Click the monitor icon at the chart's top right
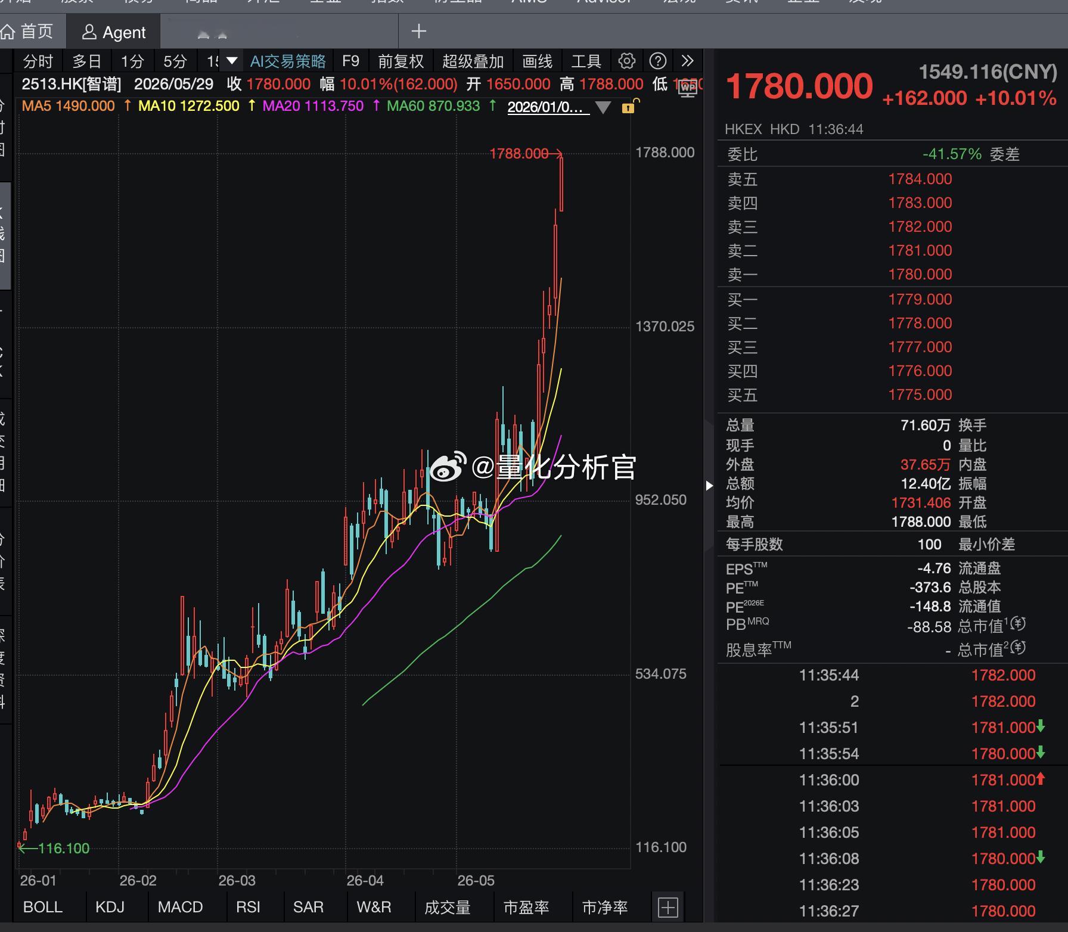The height and width of the screenshot is (932, 1068). tap(688, 88)
